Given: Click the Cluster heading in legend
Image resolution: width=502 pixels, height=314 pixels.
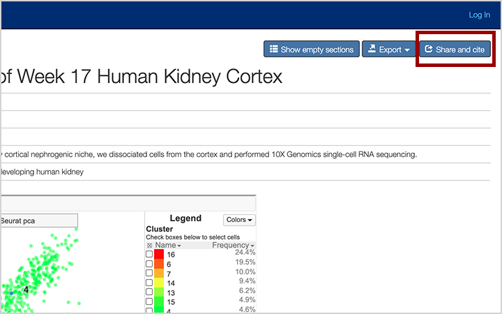Looking at the screenshot, I should point(160,229).
